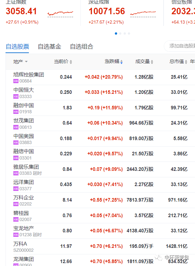Select current price 8.14
Screen dimensions: 195x266
[x=67, y=200]
